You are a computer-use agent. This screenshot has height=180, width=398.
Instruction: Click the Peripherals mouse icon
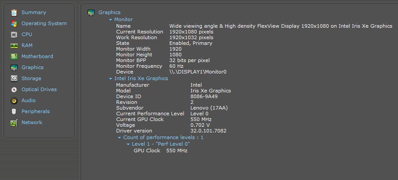[14, 111]
